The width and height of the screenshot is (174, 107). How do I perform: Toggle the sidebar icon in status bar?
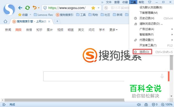click(4, 104)
